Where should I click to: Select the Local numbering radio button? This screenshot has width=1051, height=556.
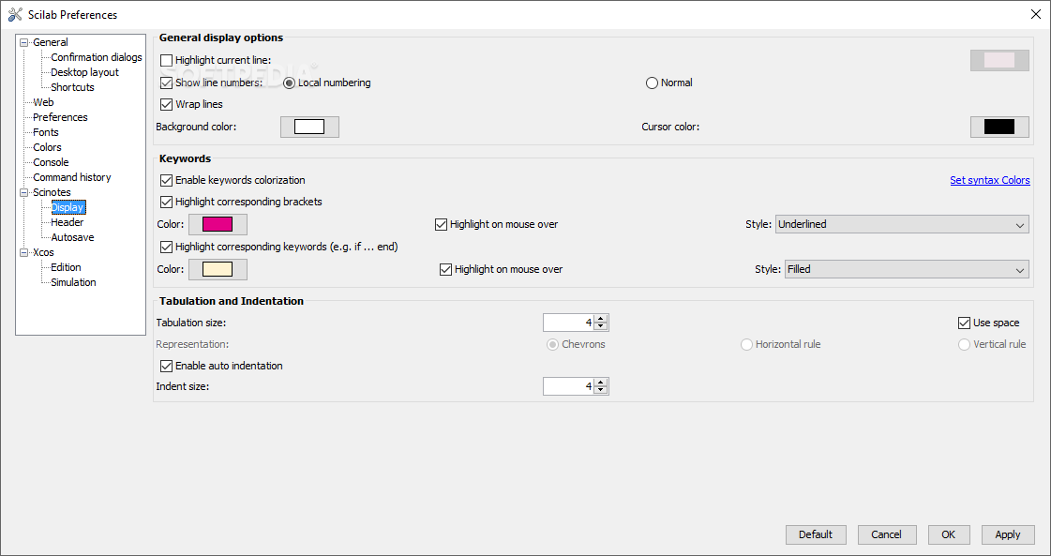(x=289, y=83)
